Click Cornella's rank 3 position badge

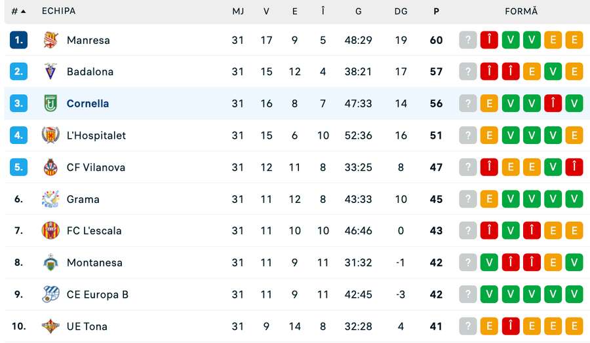tap(18, 103)
